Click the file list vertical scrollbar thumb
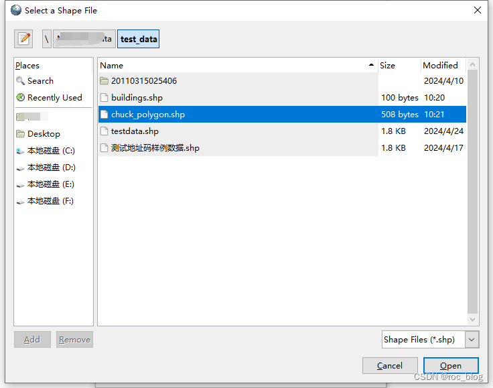The height and width of the screenshot is (388, 493). point(472,192)
